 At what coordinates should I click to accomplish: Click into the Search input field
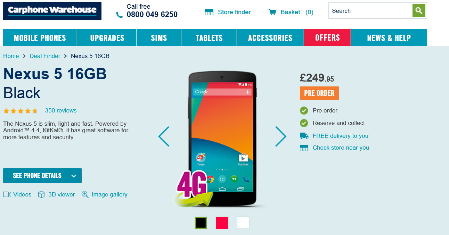click(370, 11)
